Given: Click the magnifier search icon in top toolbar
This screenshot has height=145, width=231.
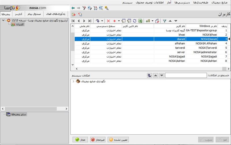Looking at the screenshot, I should click(x=107, y=8).
